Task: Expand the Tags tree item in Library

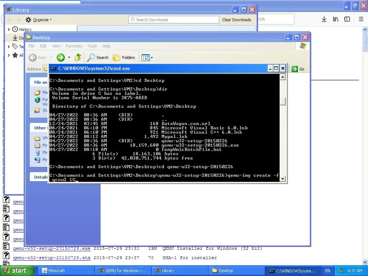Action: click(9, 46)
